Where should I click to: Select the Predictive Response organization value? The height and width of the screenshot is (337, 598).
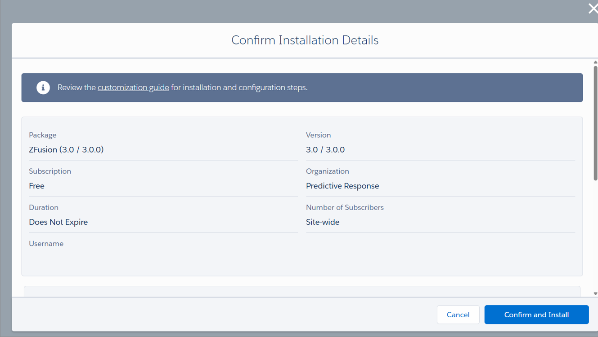pos(342,186)
